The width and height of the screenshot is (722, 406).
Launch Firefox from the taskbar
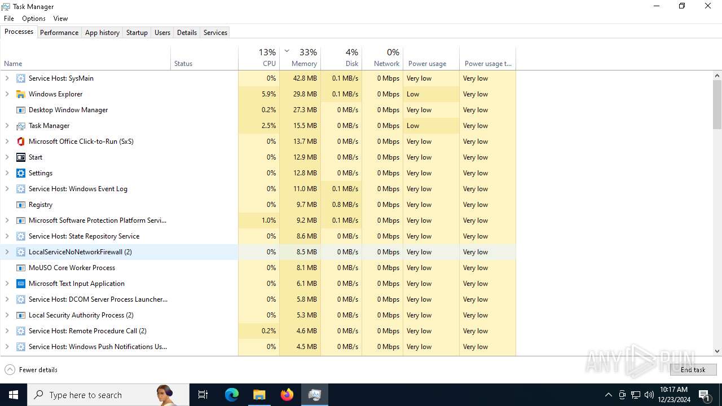(287, 395)
